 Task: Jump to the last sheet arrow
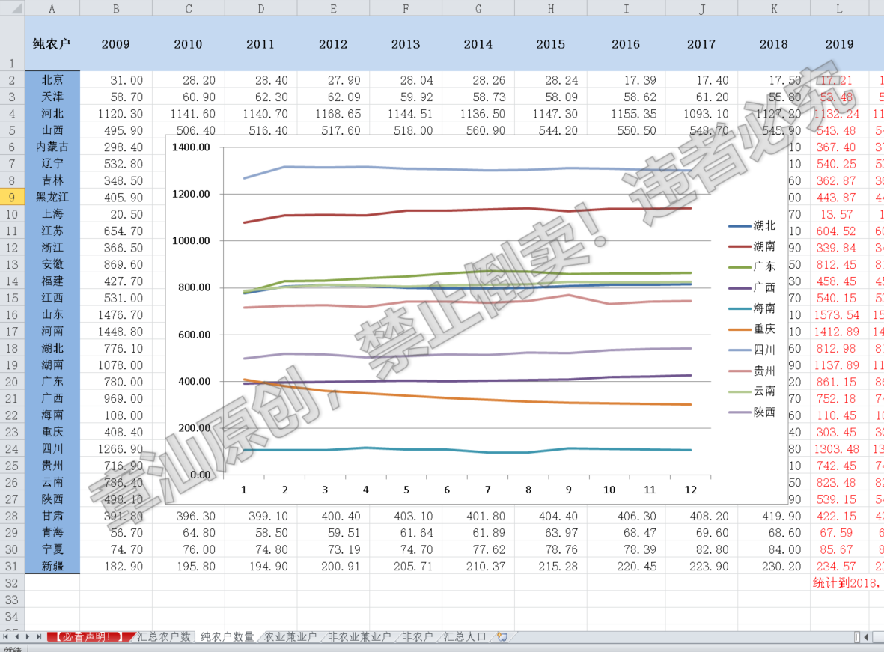(39, 637)
